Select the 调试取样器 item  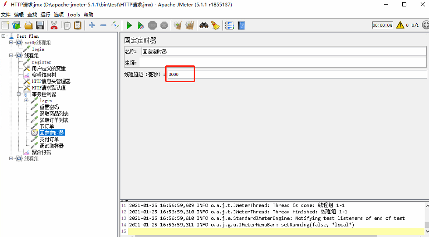[51, 146]
